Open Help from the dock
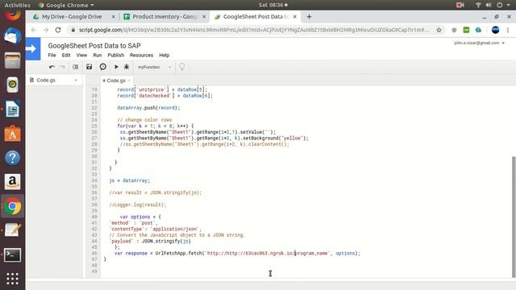 13,158
